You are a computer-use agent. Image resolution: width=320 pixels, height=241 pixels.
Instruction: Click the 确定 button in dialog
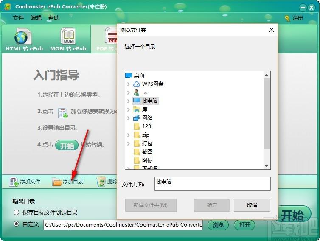tap(212, 205)
